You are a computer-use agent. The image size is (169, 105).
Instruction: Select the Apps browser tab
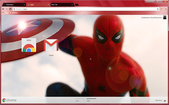click(38, 5)
